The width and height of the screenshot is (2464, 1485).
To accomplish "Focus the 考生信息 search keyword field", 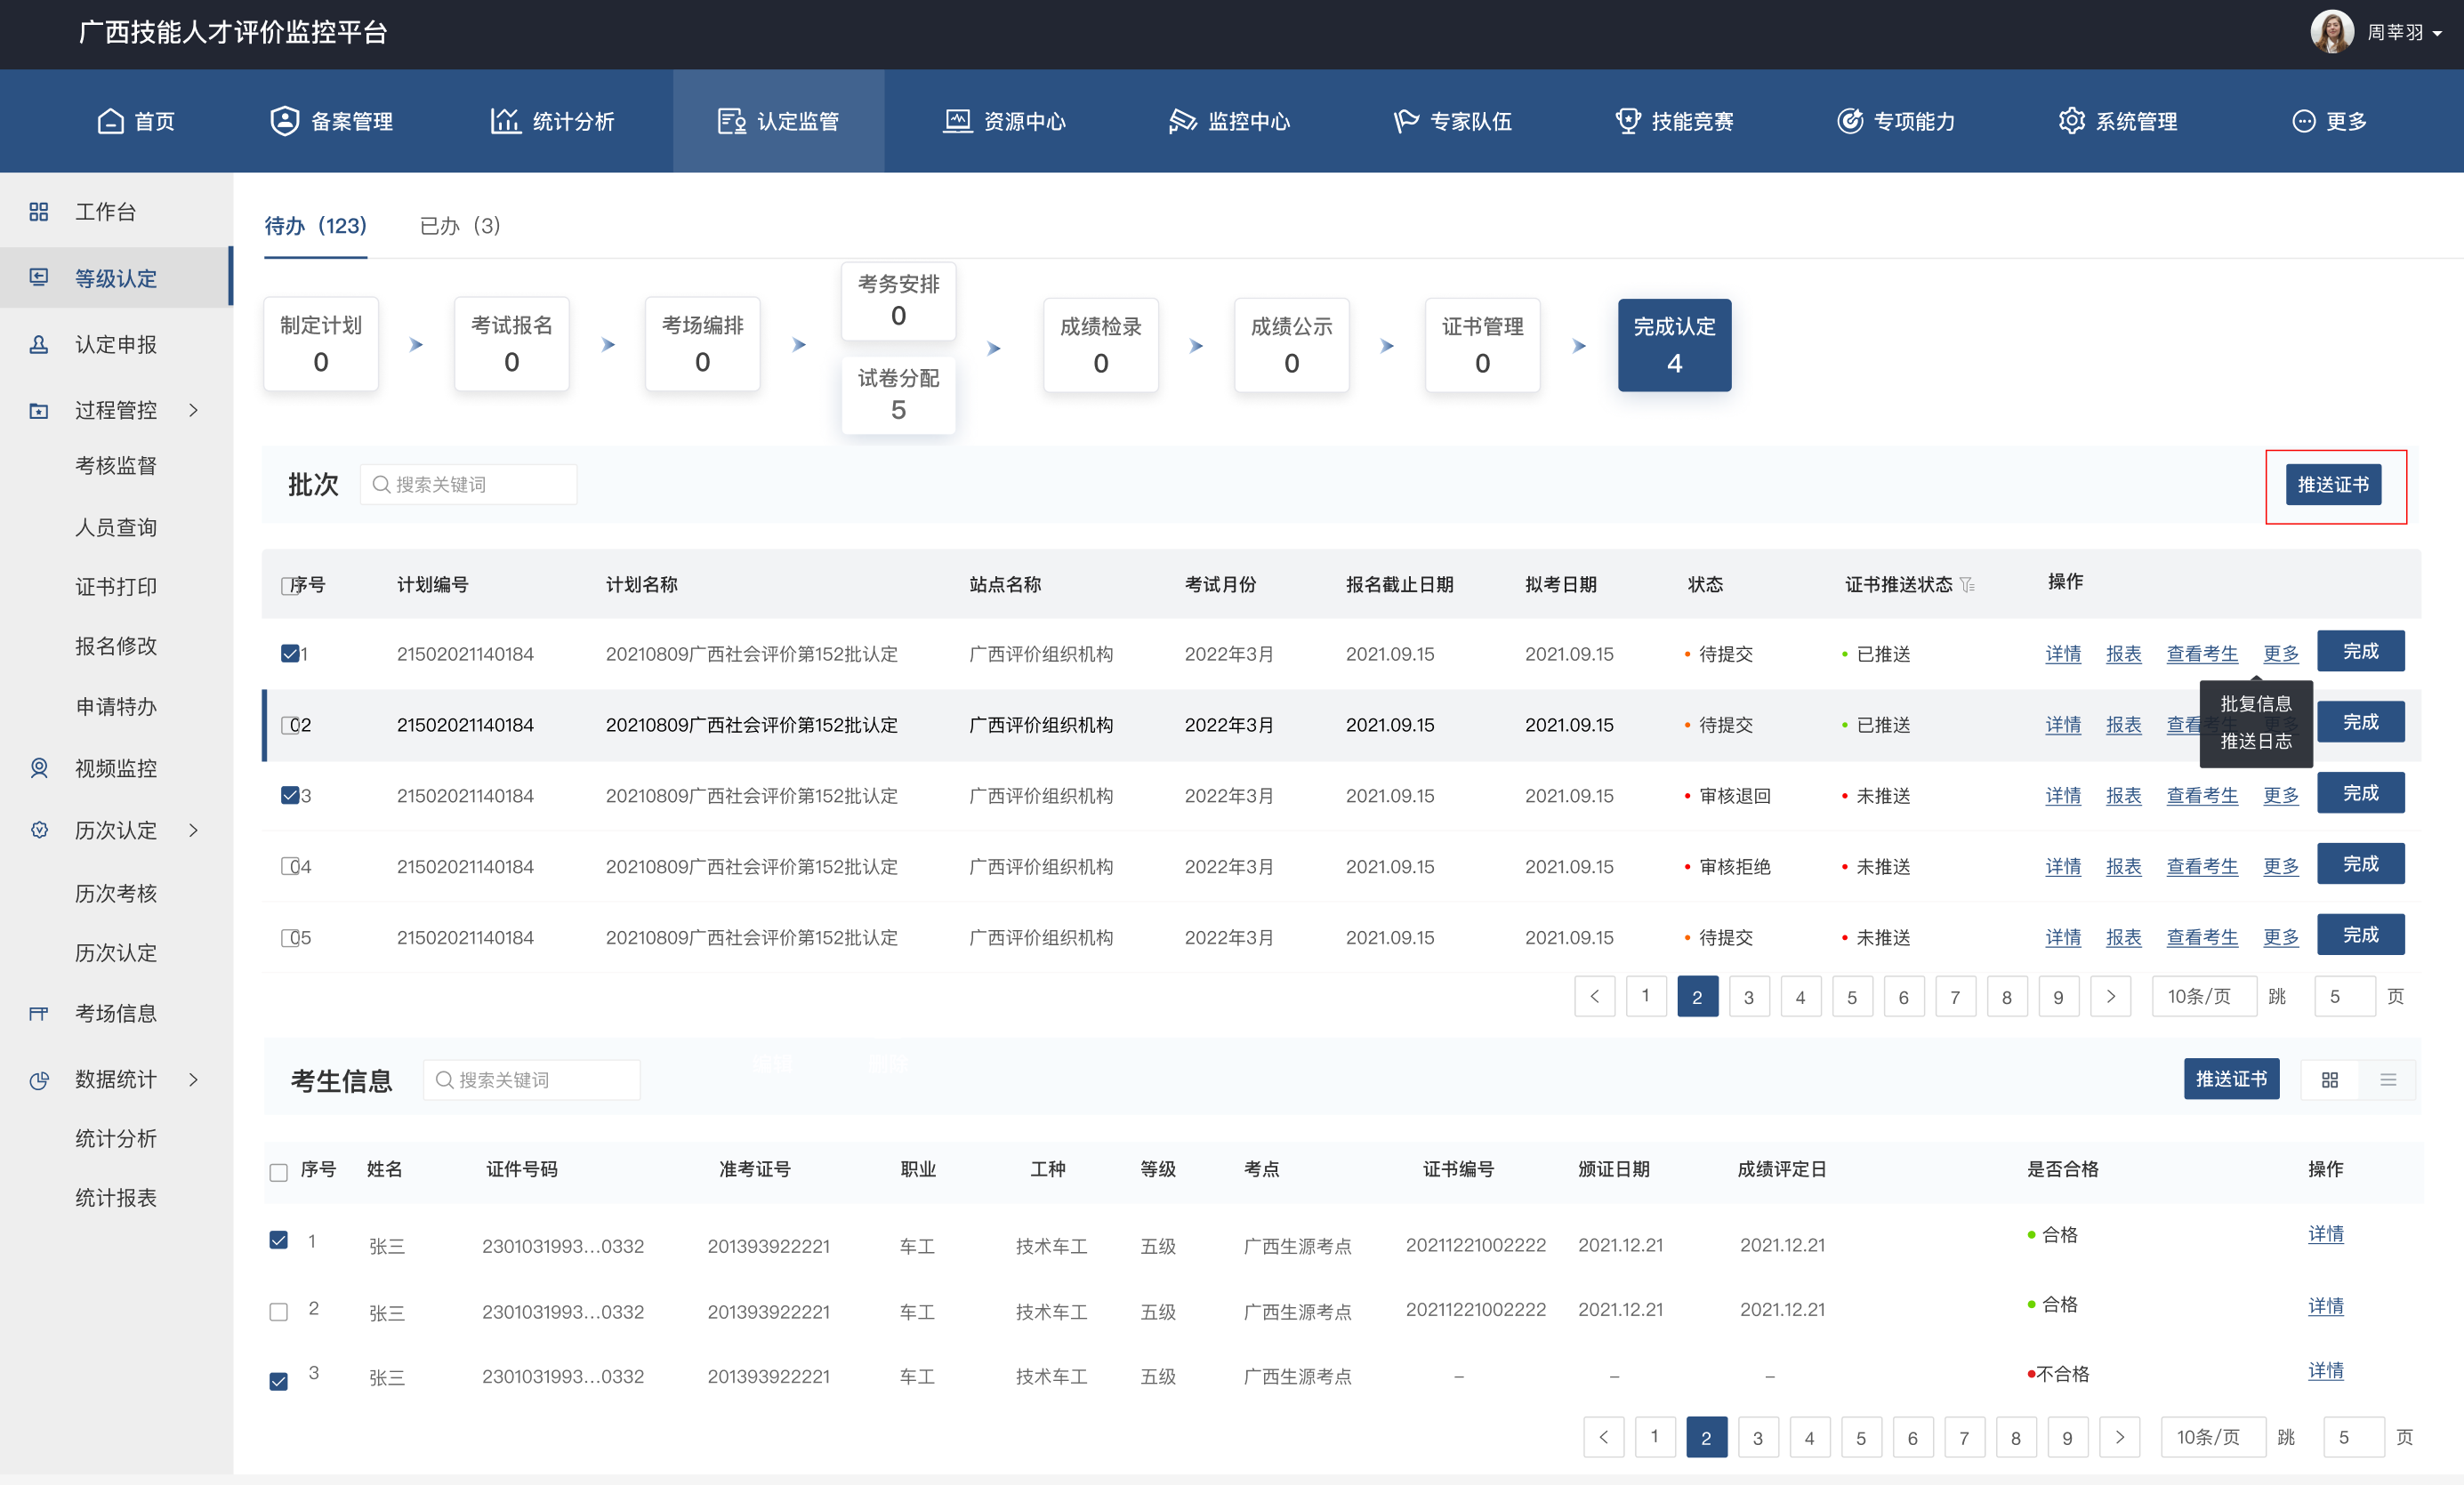I will 531,1080.
